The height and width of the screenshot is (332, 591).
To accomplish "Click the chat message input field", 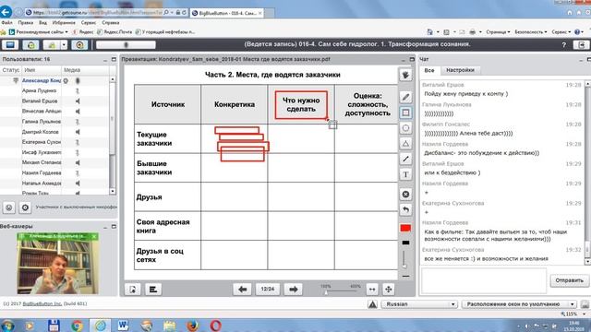I will click(x=484, y=280).
